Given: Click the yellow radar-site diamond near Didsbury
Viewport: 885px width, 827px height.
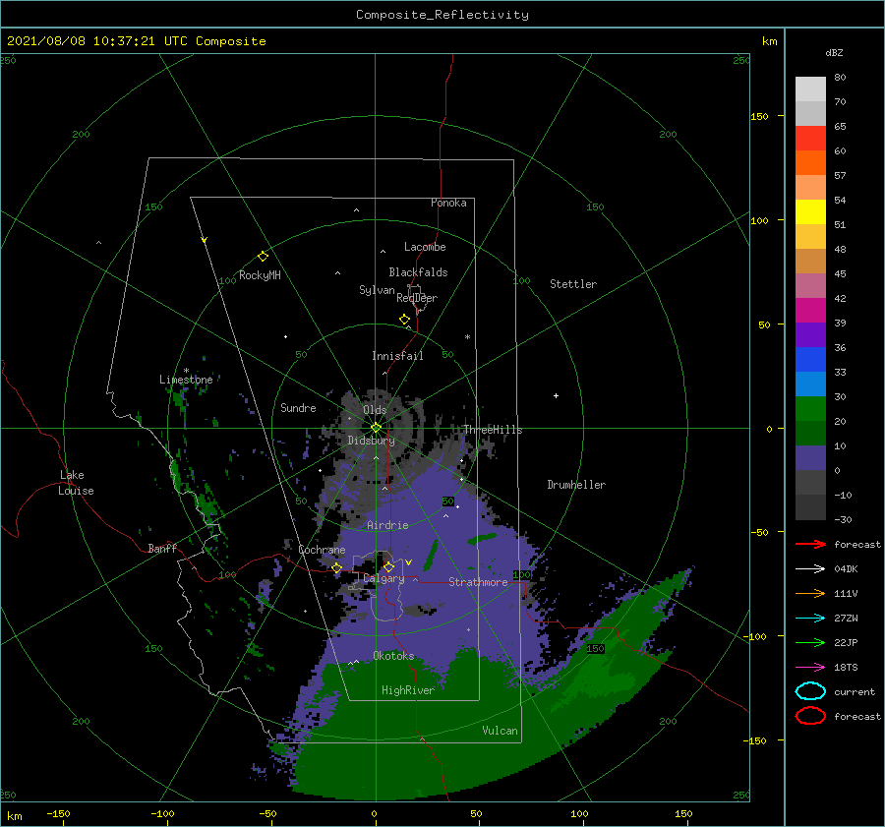Looking at the screenshot, I should coord(376,428).
